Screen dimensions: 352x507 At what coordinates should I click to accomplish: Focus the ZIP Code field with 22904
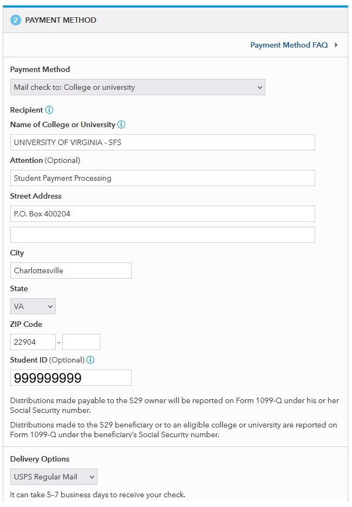click(x=33, y=342)
